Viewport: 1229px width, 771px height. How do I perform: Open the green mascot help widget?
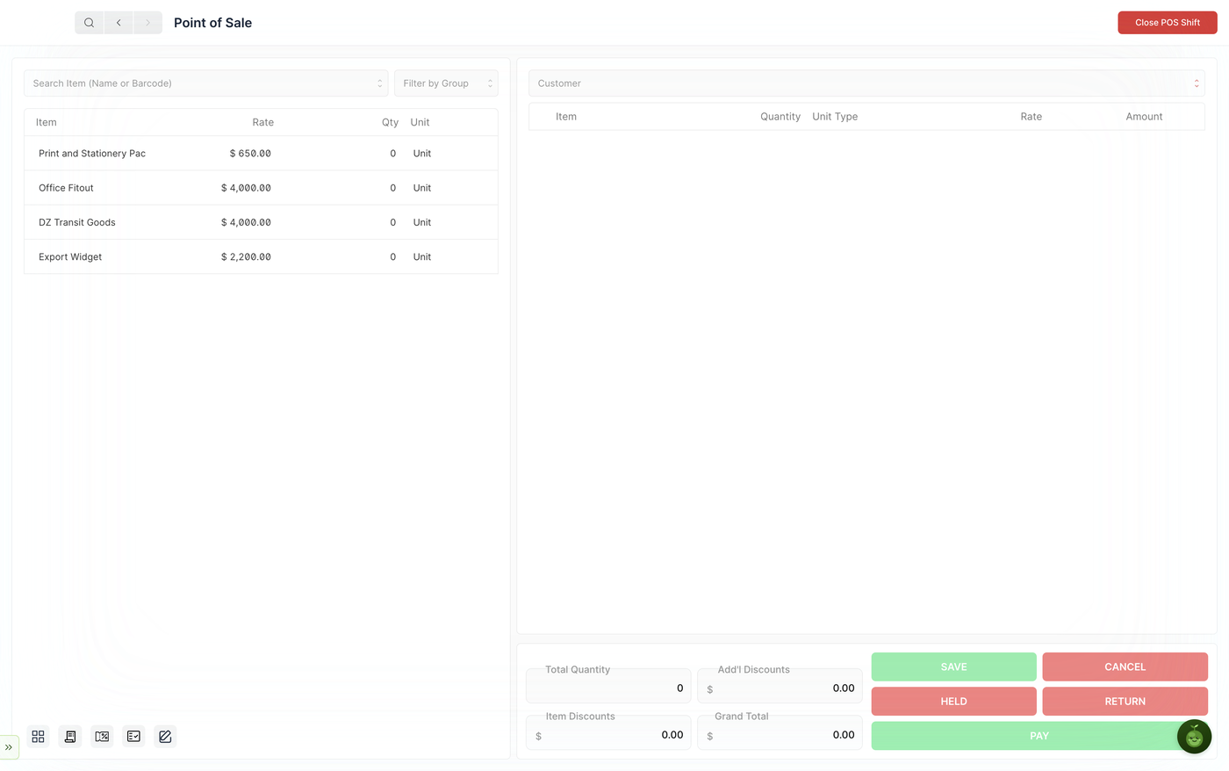(x=1194, y=736)
